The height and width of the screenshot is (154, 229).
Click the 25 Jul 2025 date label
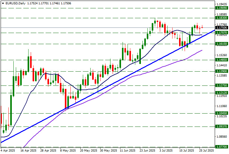click(207, 151)
